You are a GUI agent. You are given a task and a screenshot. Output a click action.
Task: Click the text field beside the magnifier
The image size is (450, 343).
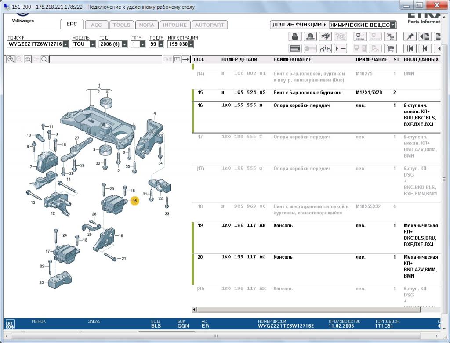click(105, 59)
